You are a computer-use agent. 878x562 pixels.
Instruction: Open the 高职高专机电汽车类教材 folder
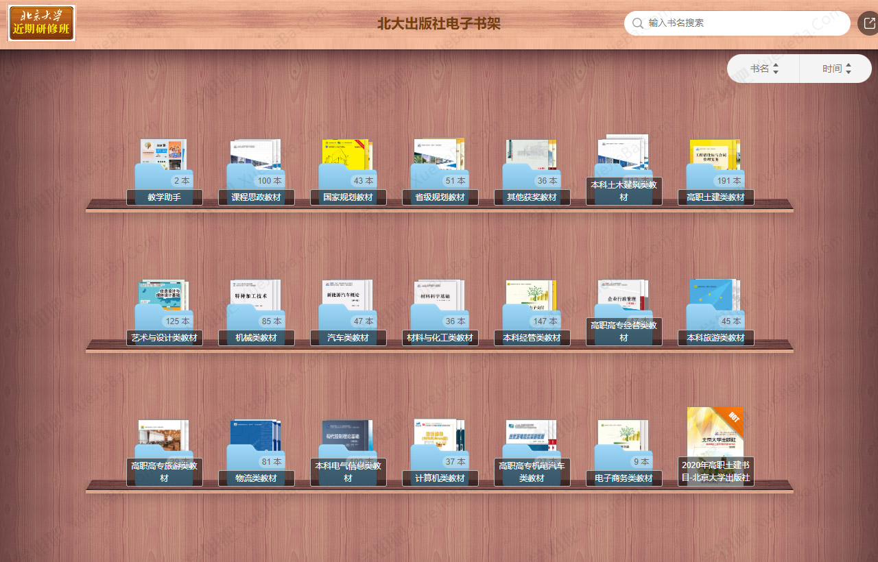click(532, 452)
